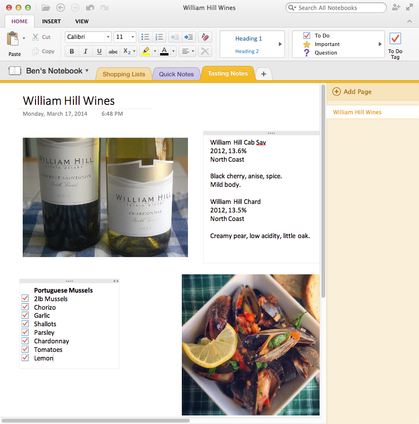Clear formatting with the eraser icon
Screen dimensions: 419x424
coord(205,37)
